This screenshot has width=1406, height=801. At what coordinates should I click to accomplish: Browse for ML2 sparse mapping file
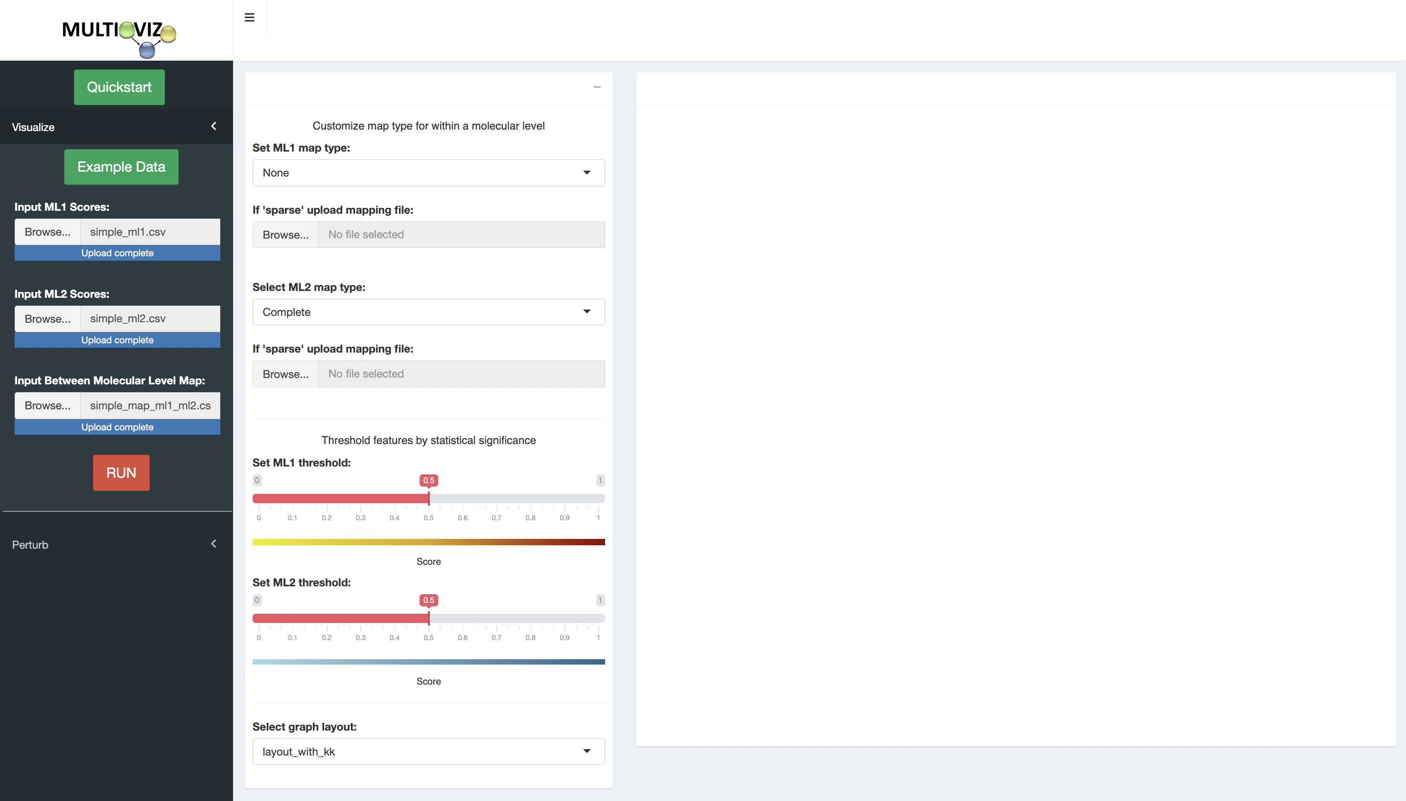click(x=285, y=374)
